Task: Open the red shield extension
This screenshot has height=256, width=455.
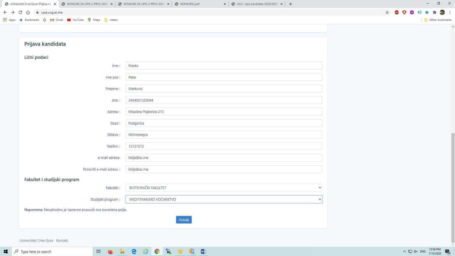Action: coord(404,13)
